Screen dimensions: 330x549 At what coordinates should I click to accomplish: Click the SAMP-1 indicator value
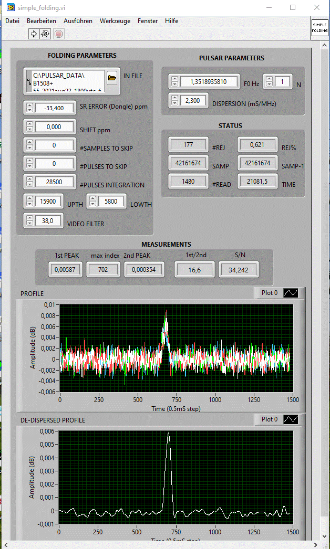[x=258, y=163]
